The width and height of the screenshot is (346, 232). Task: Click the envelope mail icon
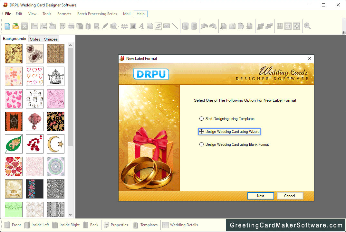click(x=167, y=26)
